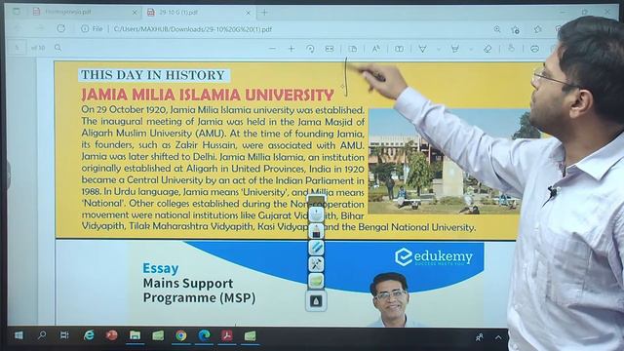Open the People icon in system tray

[x=480, y=337]
